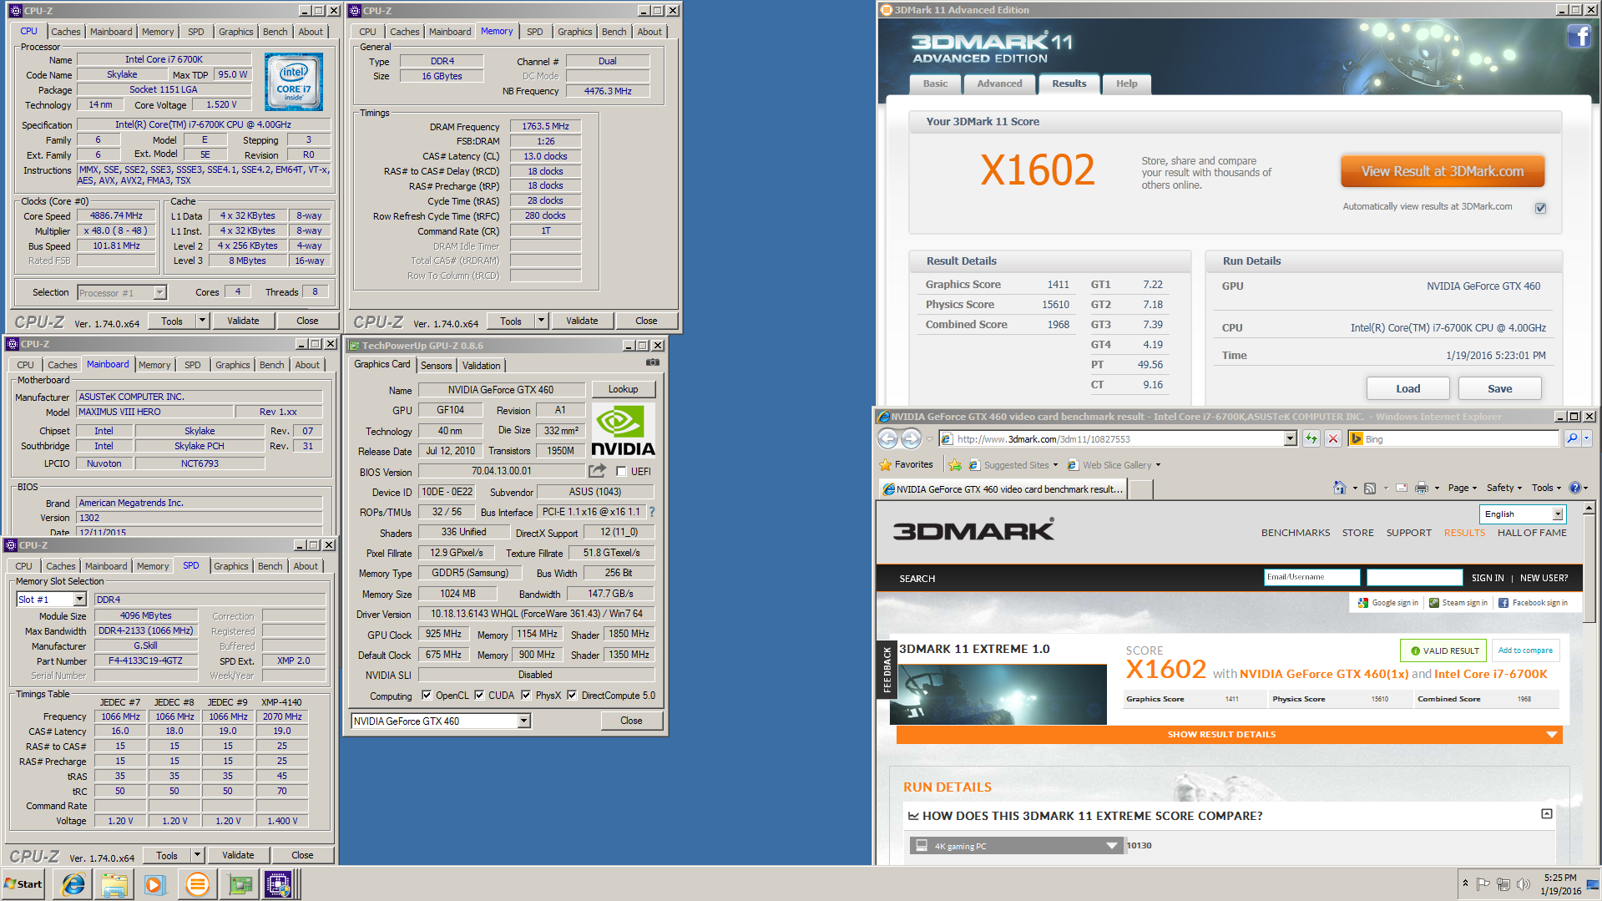The width and height of the screenshot is (1602, 901).
Task: Click the Windows Start button
Action: pos(23,883)
